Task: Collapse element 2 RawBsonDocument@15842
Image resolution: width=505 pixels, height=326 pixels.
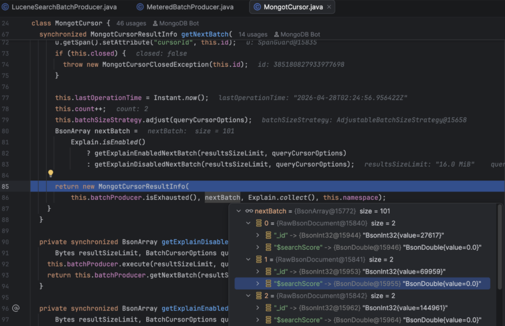Action: tap(249, 296)
